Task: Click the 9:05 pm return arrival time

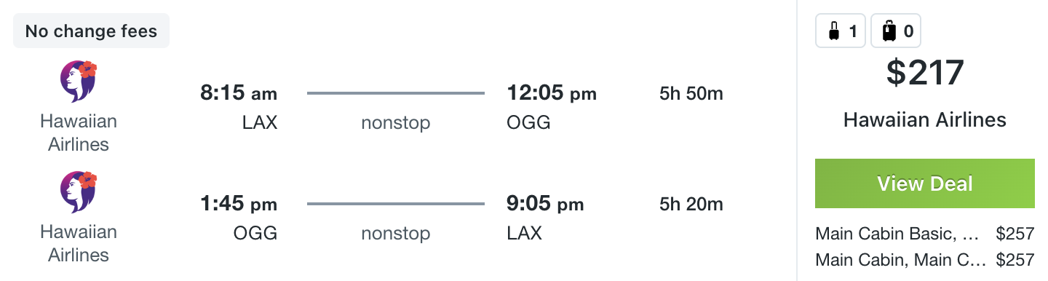Action: (545, 205)
